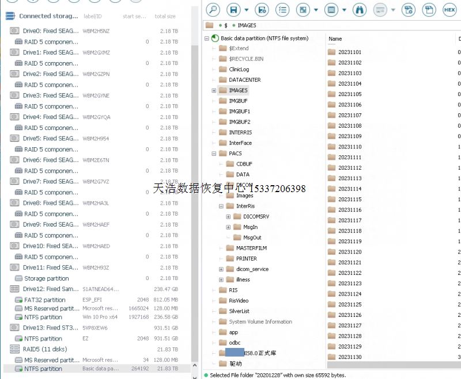Select RAID5 (11 disks) storage entry
Viewport: 461px width, 379px height.
coord(44,349)
